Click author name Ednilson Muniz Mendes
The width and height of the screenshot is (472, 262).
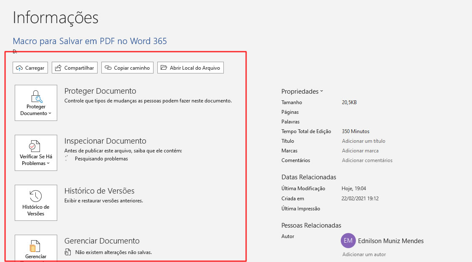pos(391,241)
